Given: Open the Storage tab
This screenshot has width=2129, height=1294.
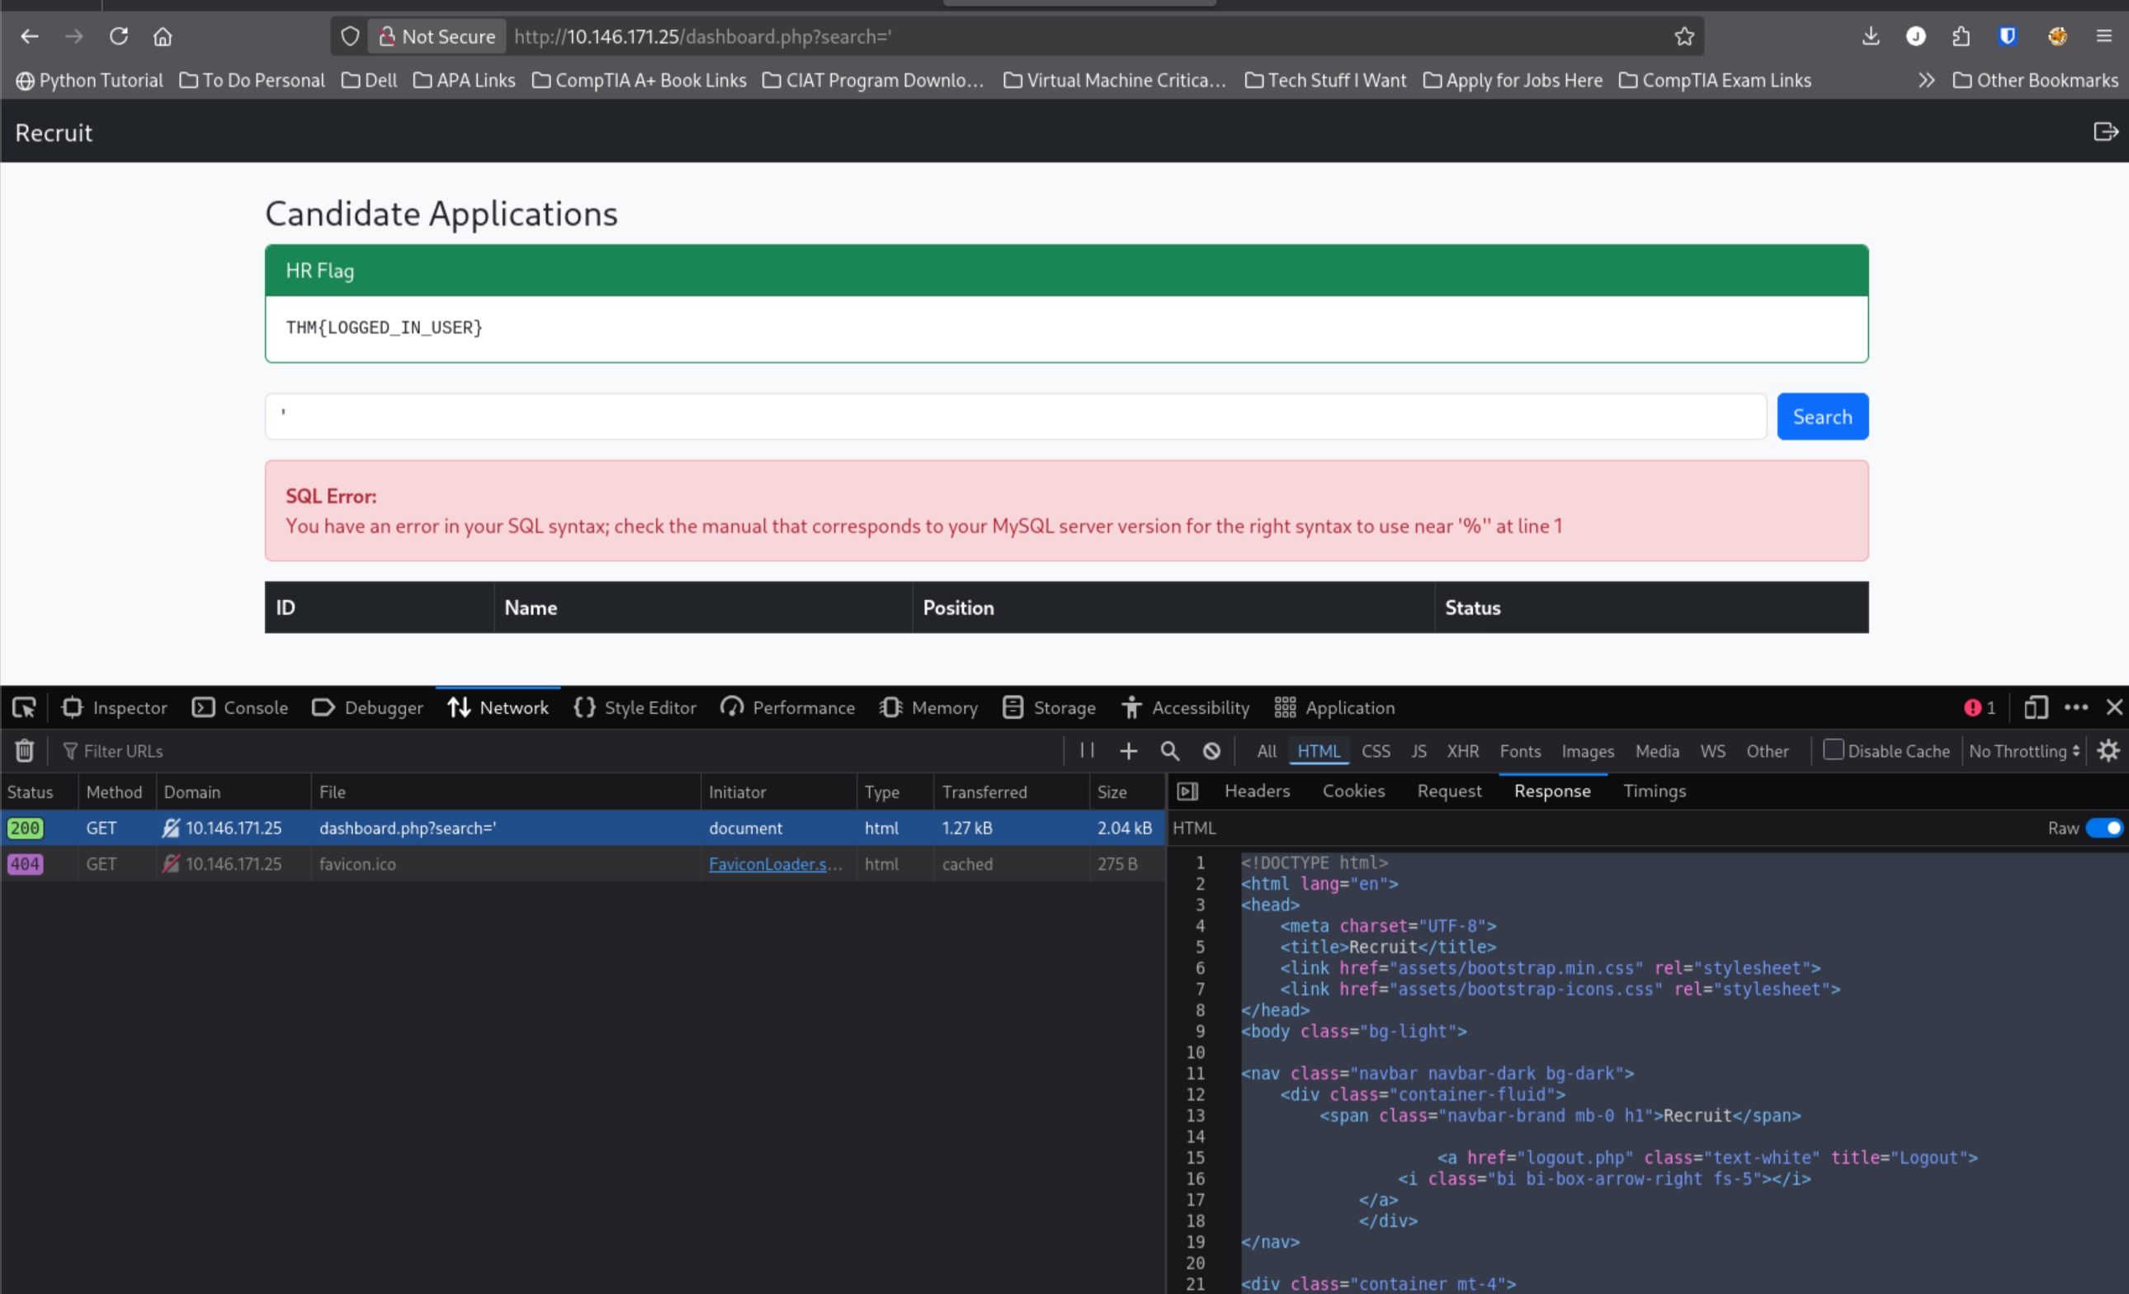Looking at the screenshot, I should (1049, 707).
